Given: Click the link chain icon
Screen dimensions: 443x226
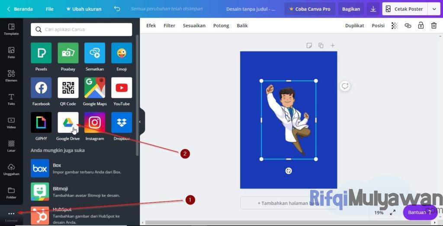Looking at the screenshot, I should click(x=408, y=26).
